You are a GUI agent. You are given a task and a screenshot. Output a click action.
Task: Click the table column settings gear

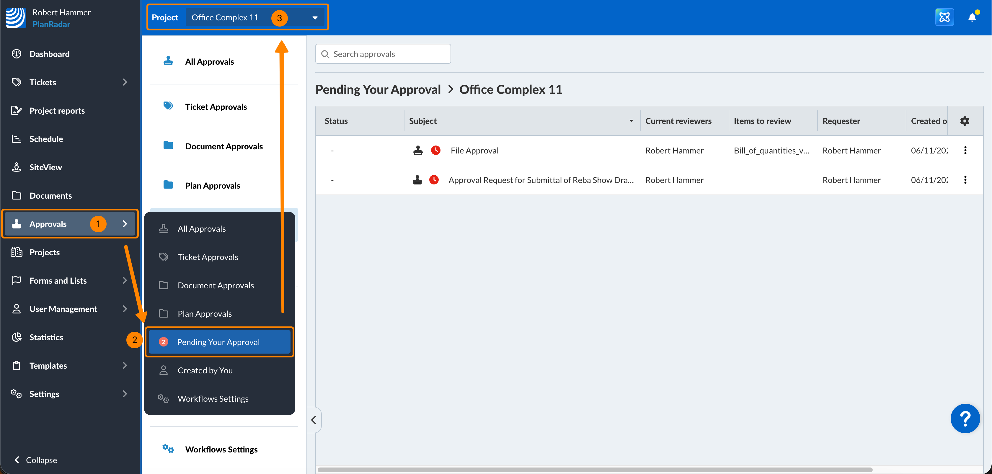coord(965,121)
